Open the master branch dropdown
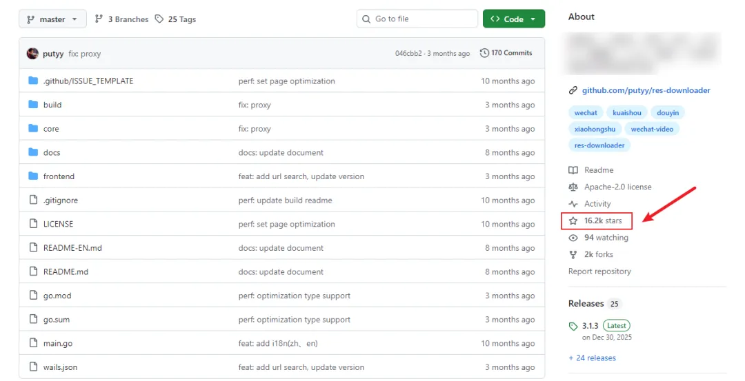745x381 pixels. tap(52, 19)
